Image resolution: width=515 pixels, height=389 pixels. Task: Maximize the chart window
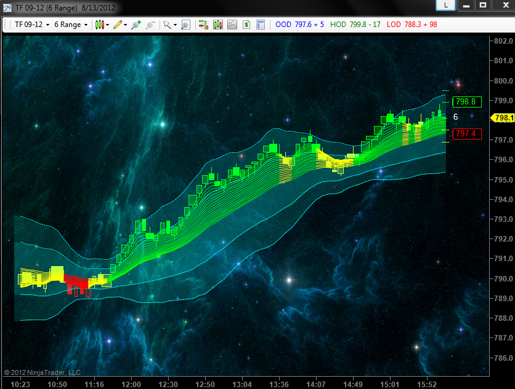point(483,5)
